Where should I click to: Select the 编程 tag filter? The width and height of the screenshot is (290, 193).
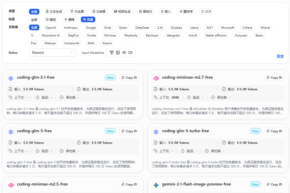[69, 19]
